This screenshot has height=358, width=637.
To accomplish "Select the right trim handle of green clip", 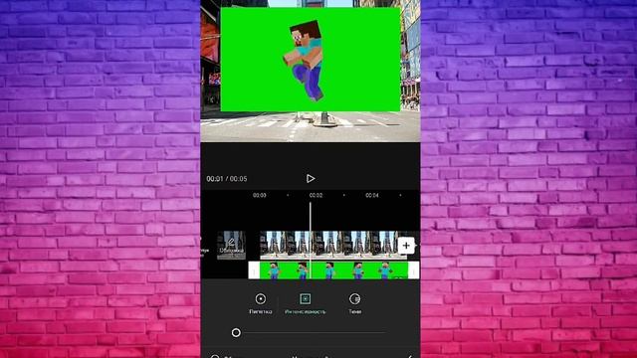I will [x=414, y=270].
